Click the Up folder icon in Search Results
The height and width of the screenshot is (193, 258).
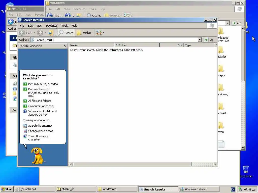[51, 33]
